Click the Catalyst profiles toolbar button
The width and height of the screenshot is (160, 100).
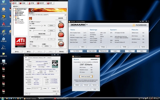(x=31, y=3)
